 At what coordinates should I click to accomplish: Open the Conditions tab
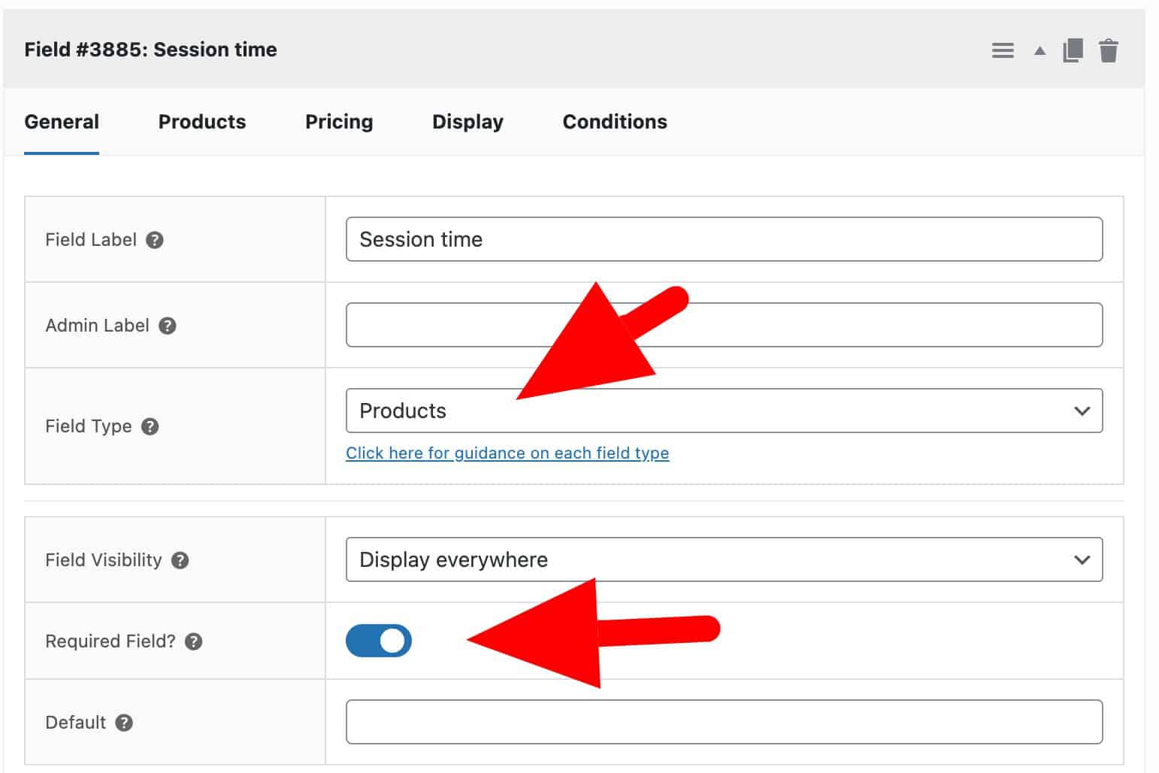click(614, 122)
